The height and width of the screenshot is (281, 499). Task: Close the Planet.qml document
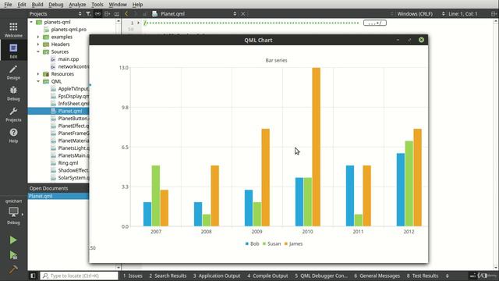tap(243, 14)
